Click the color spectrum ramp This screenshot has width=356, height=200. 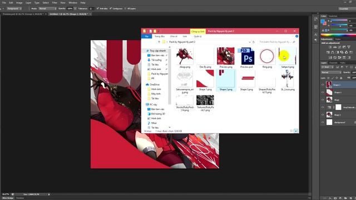tap(338, 35)
